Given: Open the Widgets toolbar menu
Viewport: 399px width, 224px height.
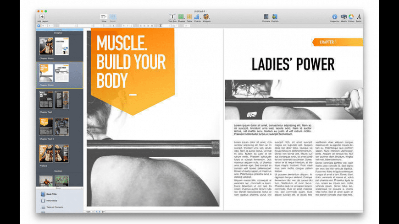Looking at the screenshot, I should 206,17.
